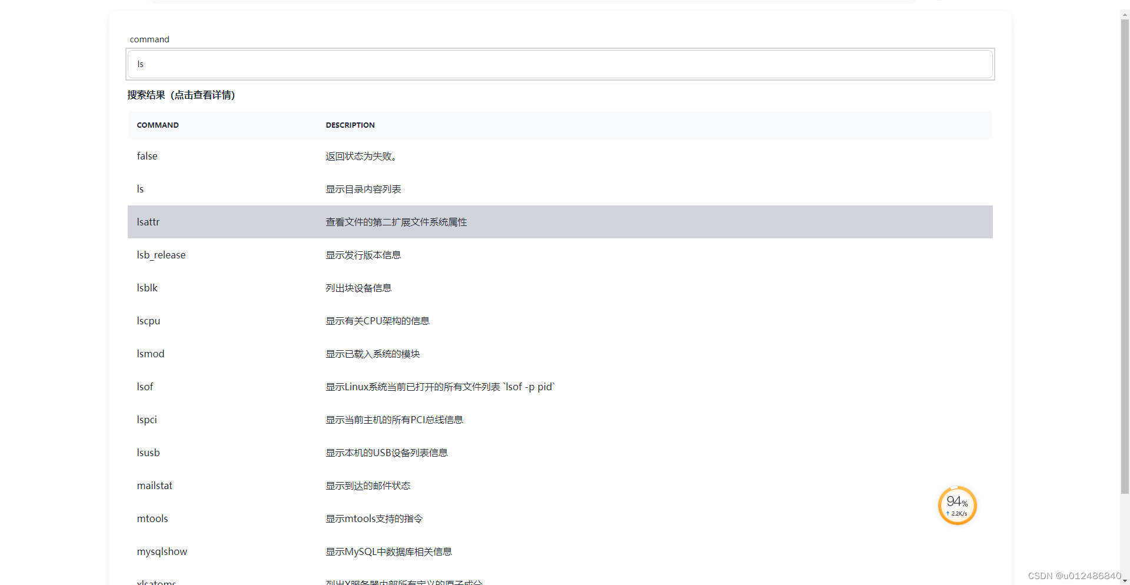This screenshot has height=585, width=1130.
Task: Click the lsof description with 'lsof -p pid'
Action: (x=440, y=387)
